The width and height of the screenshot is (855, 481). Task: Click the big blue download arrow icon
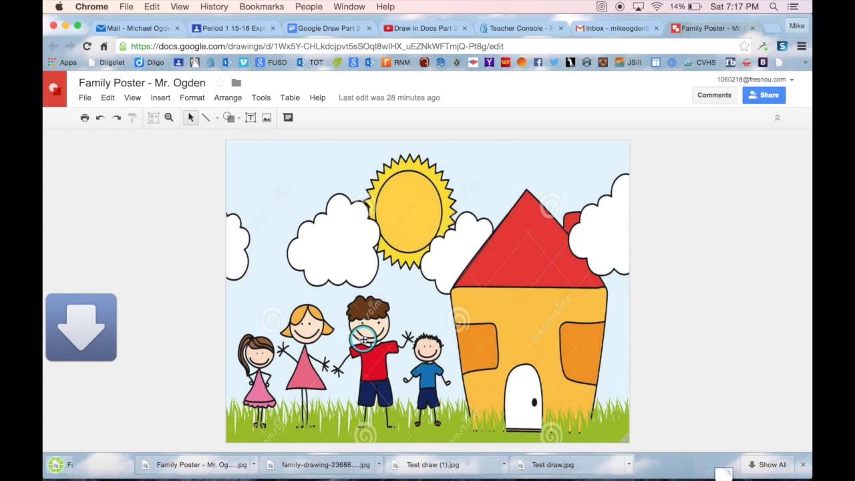pyautogui.click(x=81, y=327)
